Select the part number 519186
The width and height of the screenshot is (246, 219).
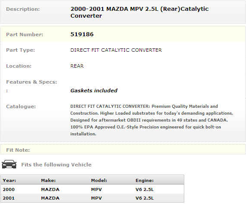82,34
